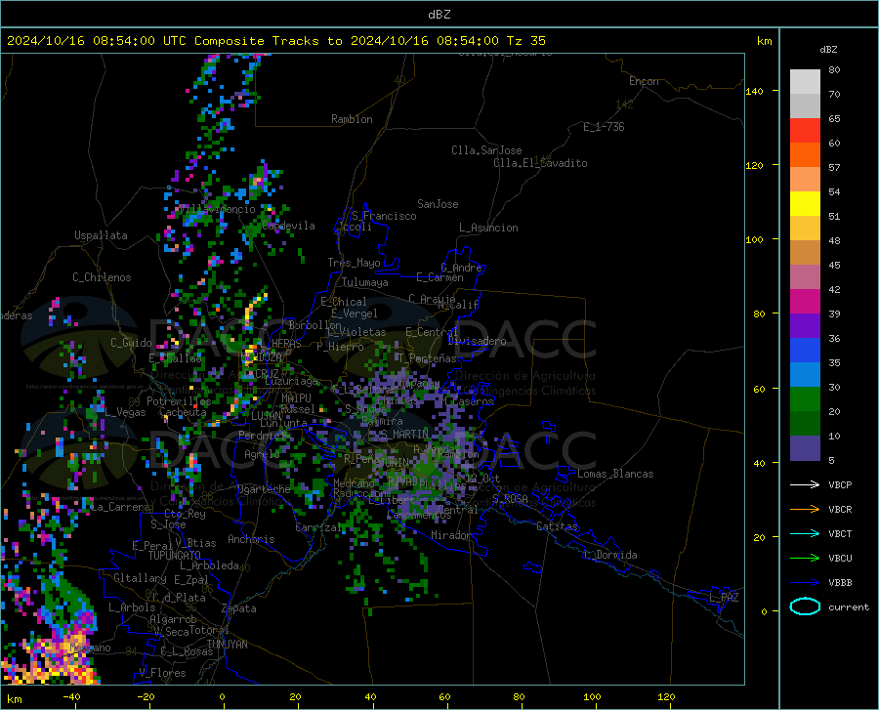Click the 'dBZ' title at the top
The image size is (879, 710).
tap(439, 15)
